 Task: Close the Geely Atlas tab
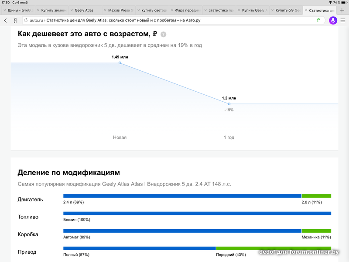72,10
